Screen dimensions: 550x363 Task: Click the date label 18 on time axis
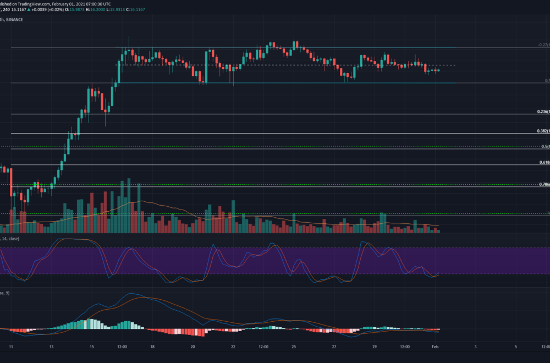152,346
